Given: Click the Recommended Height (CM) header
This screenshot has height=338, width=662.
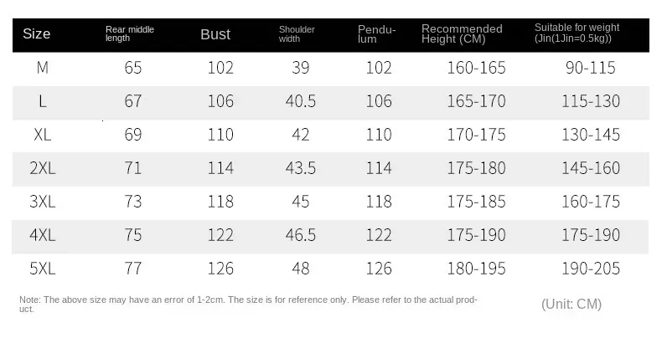Looking at the screenshot, I should (x=462, y=34).
